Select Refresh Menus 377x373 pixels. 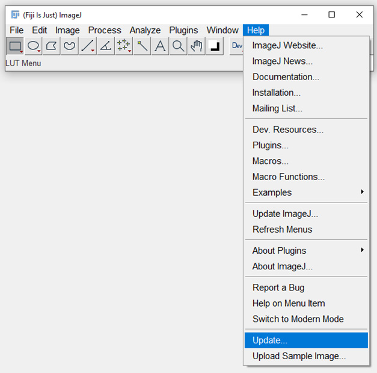click(306, 230)
